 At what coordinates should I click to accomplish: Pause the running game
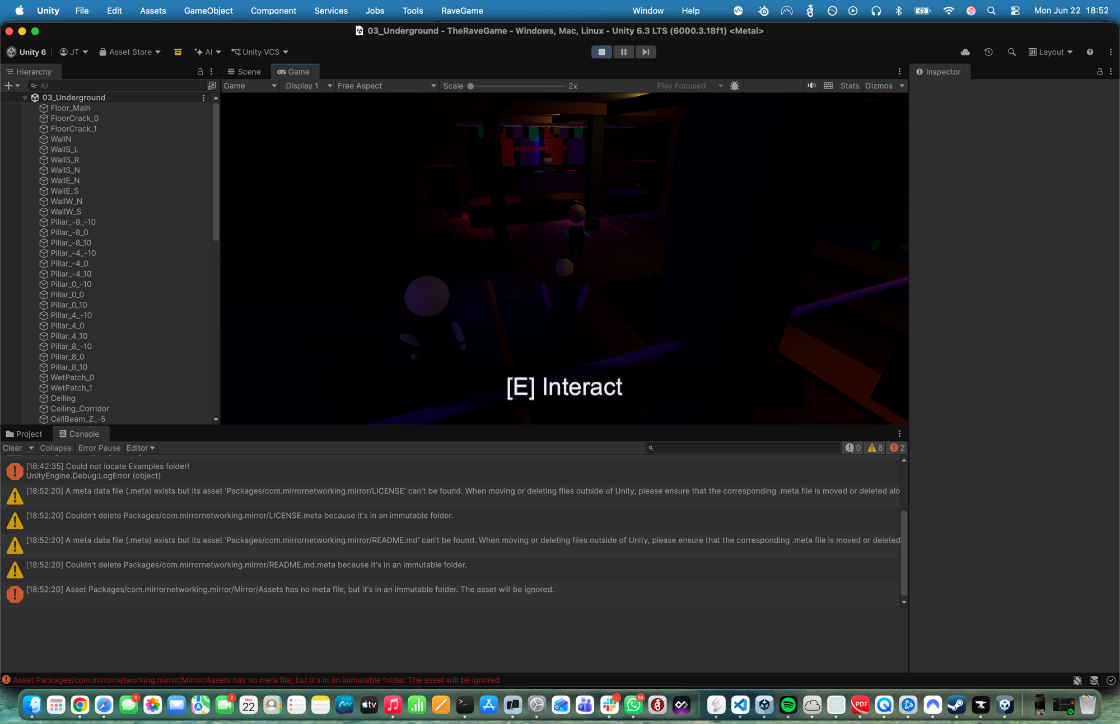(x=624, y=52)
